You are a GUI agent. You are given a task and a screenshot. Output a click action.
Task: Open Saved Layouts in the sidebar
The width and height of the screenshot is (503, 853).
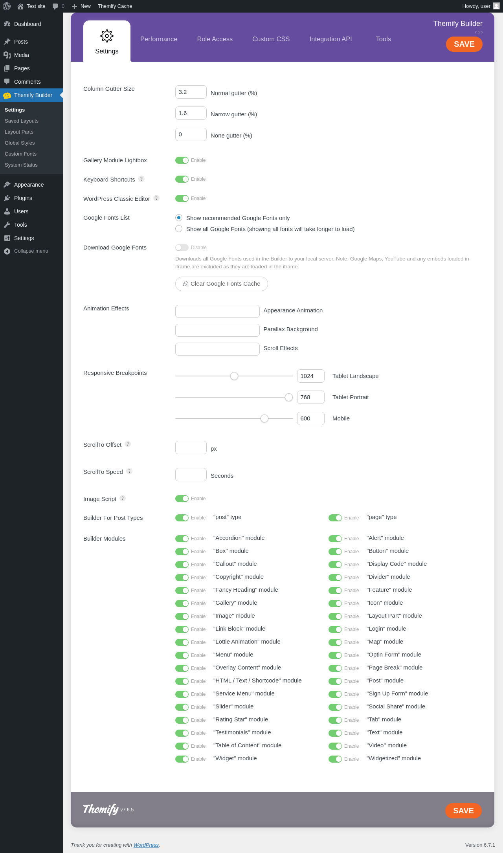click(x=22, y=121)
